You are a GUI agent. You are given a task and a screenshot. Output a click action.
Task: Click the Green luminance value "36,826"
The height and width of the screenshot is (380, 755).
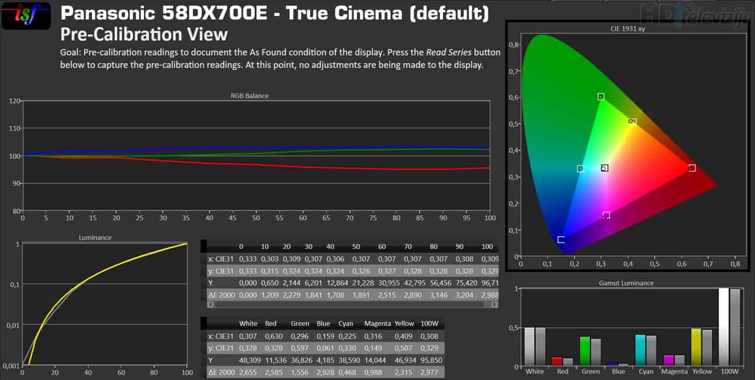[303, 359]
